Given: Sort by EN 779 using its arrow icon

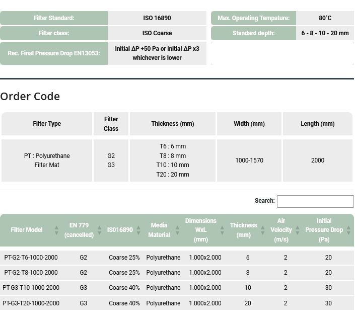Looking at the screenshot, I should click(x=99, y=230).
